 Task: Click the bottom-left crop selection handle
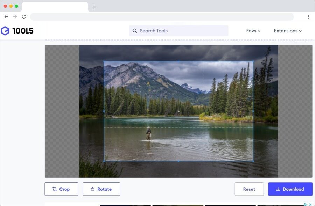click(104, 161)
